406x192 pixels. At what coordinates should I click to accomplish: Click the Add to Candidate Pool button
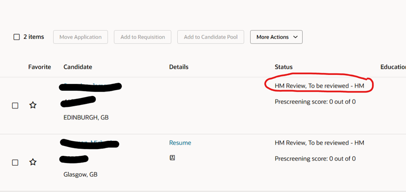tap(211, 37)
